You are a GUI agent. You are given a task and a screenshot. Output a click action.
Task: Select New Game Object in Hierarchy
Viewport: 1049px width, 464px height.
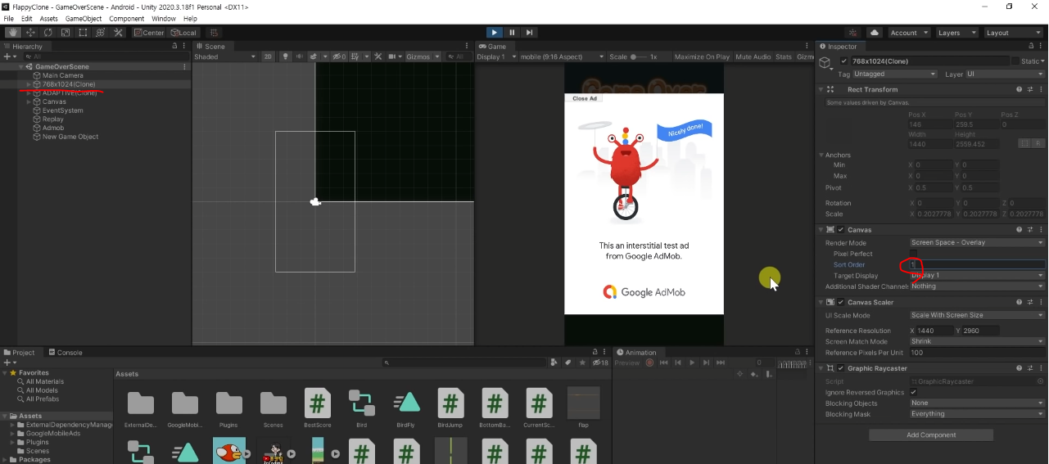(70, 137)
